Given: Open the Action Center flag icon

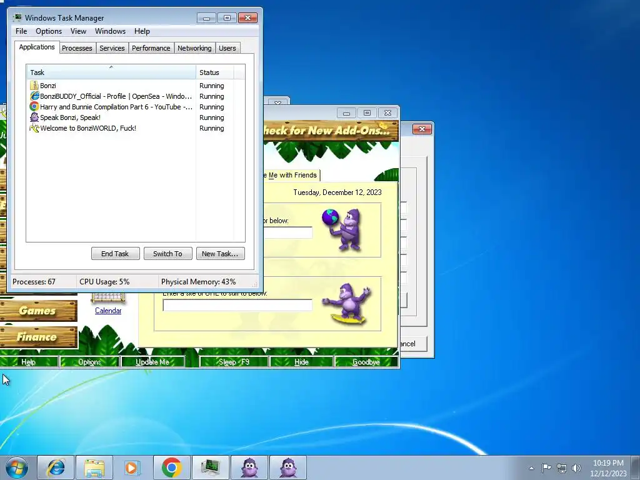Looking at the screenshot, I should [x=546, y=468].
